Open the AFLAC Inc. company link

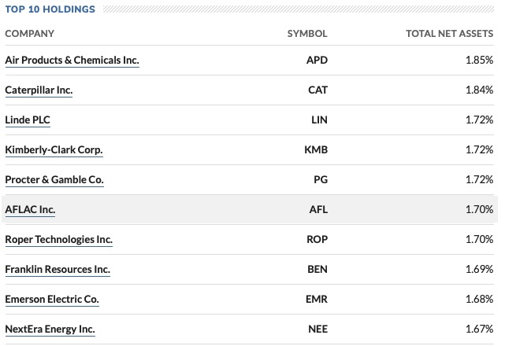30,210
